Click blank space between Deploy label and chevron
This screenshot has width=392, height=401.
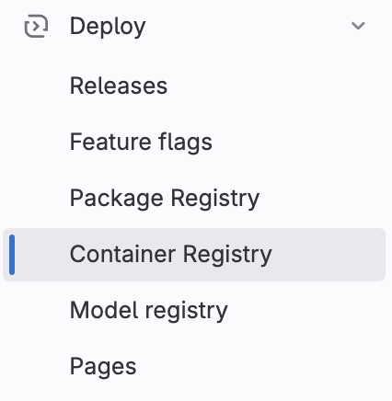(x=248, y=26)
